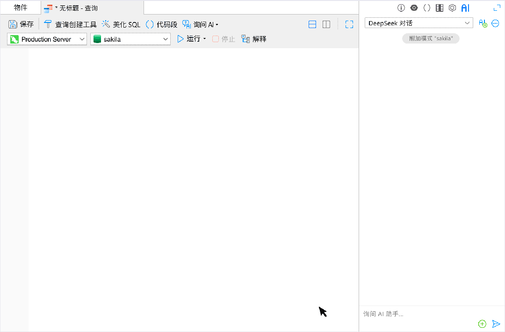
Task: Toggle full screen editor icon
Action: [x=349, y=24]
